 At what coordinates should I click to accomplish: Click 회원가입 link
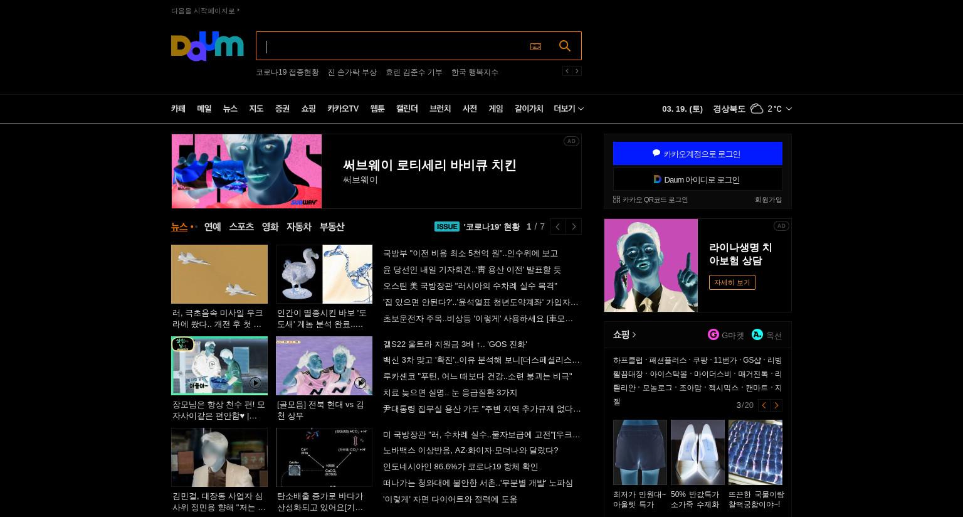pyautogui.click(x=768, y=200)
